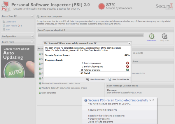The width and height of the screenshot is (175, 124).
Task: Click the notification info icon
Action: click(86, 100)
